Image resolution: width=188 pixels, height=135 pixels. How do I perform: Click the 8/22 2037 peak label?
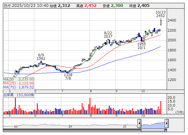tap(108, 34)
